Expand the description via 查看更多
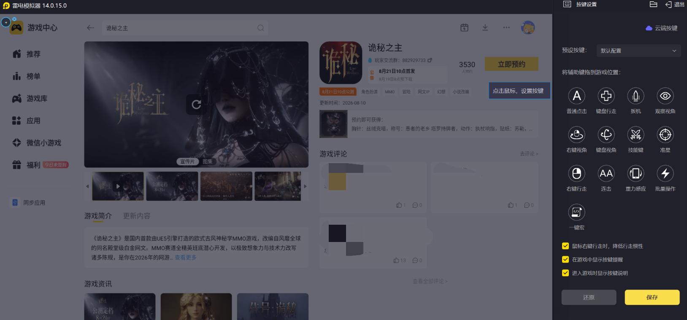 pyautogui.click(x=186, y=258)
